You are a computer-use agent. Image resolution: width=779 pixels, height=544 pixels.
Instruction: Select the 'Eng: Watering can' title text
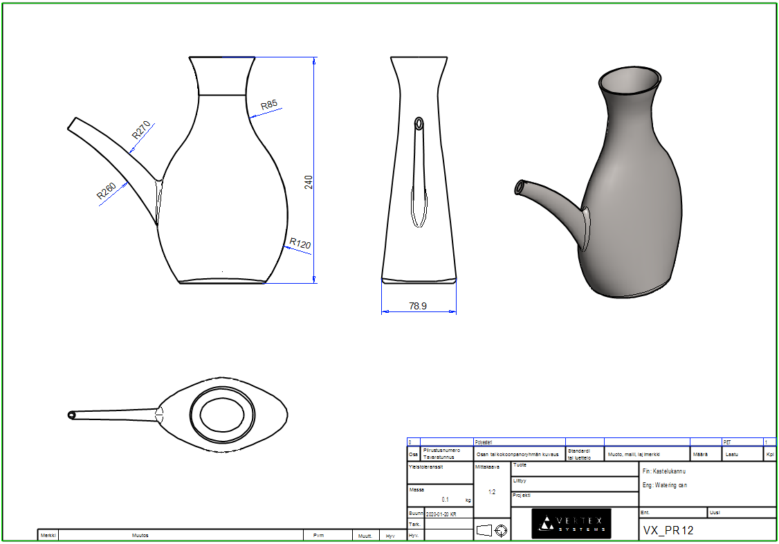pyautogui.click(x=664, y=485)
